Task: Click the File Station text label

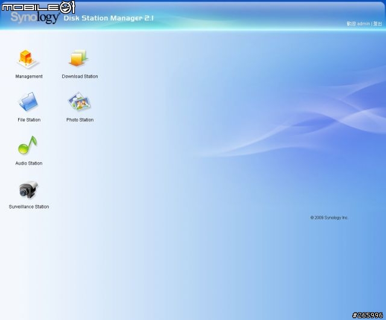Action: click(x=29, y=120)
